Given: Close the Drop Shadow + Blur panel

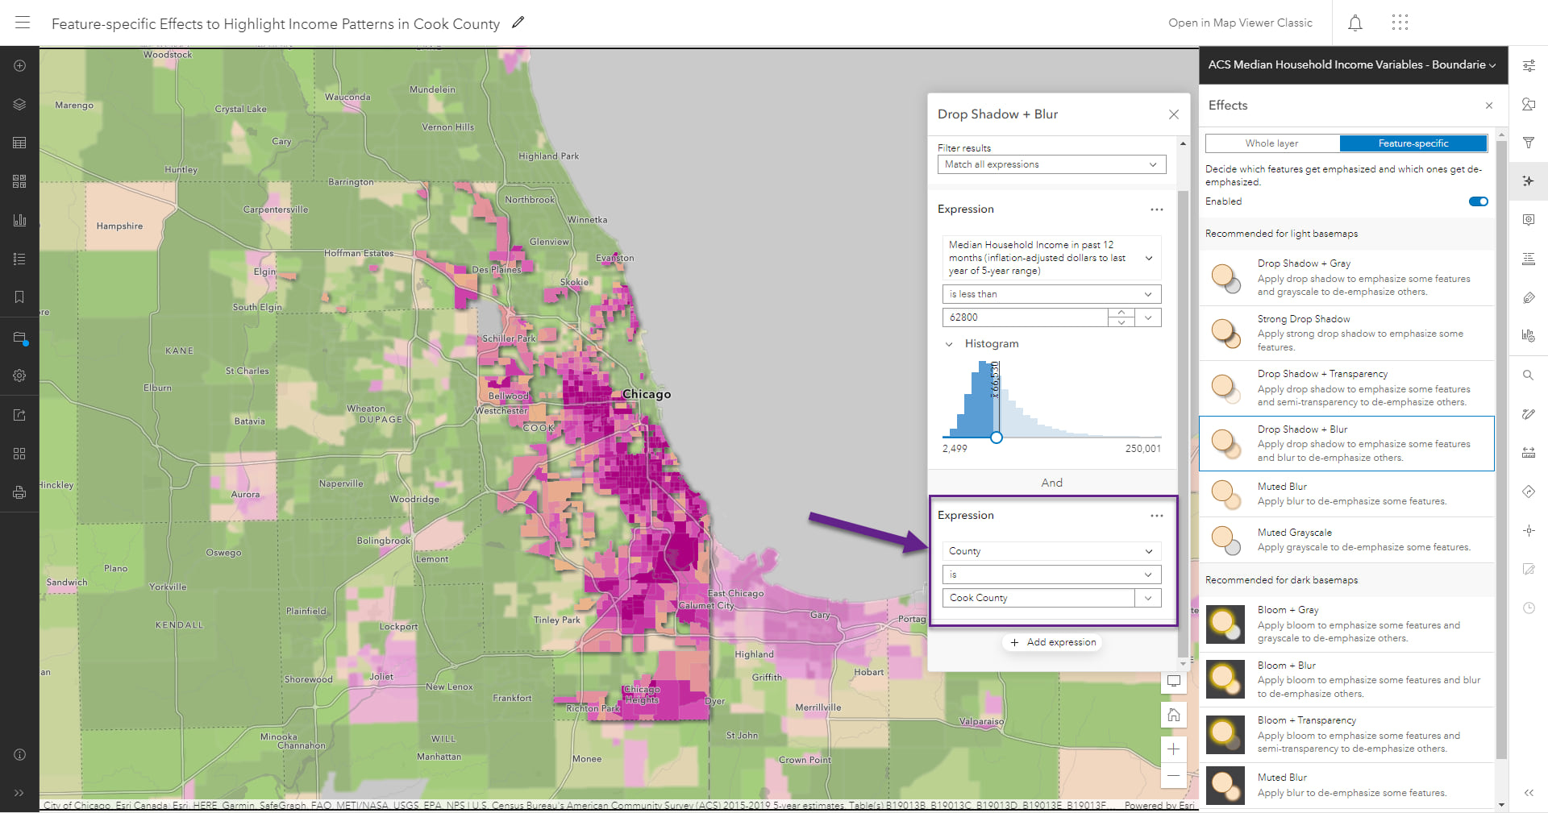Looking at the screenshot, I should click(x=1174, y=114).
